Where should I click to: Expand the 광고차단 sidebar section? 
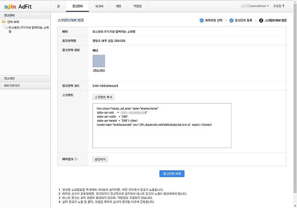point(25,78)
